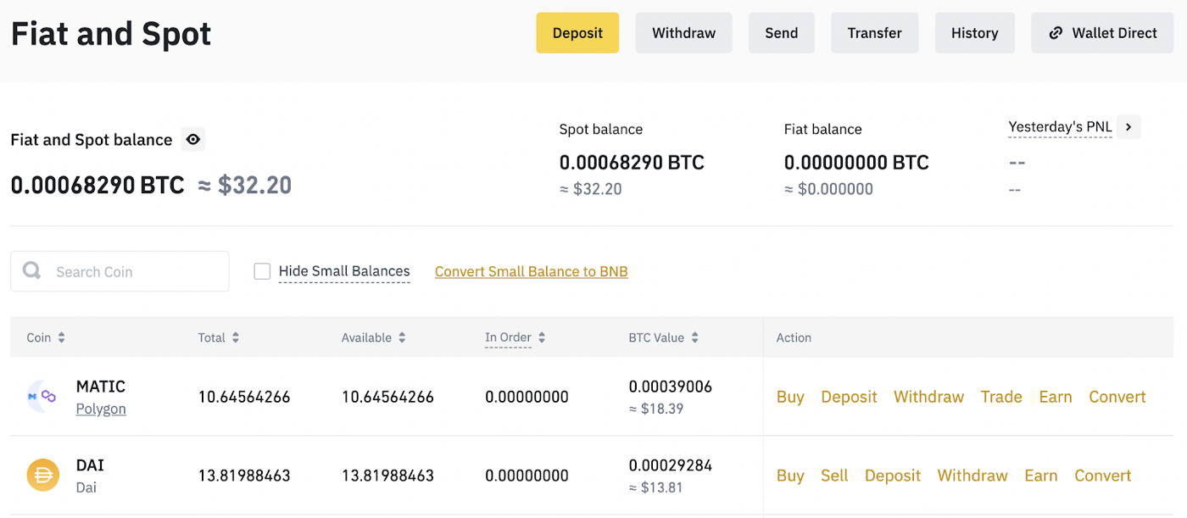Click the DAI coin logo
Image resolution: width=1187 pixels, height=518 pixels.
[x=42, y=476]
